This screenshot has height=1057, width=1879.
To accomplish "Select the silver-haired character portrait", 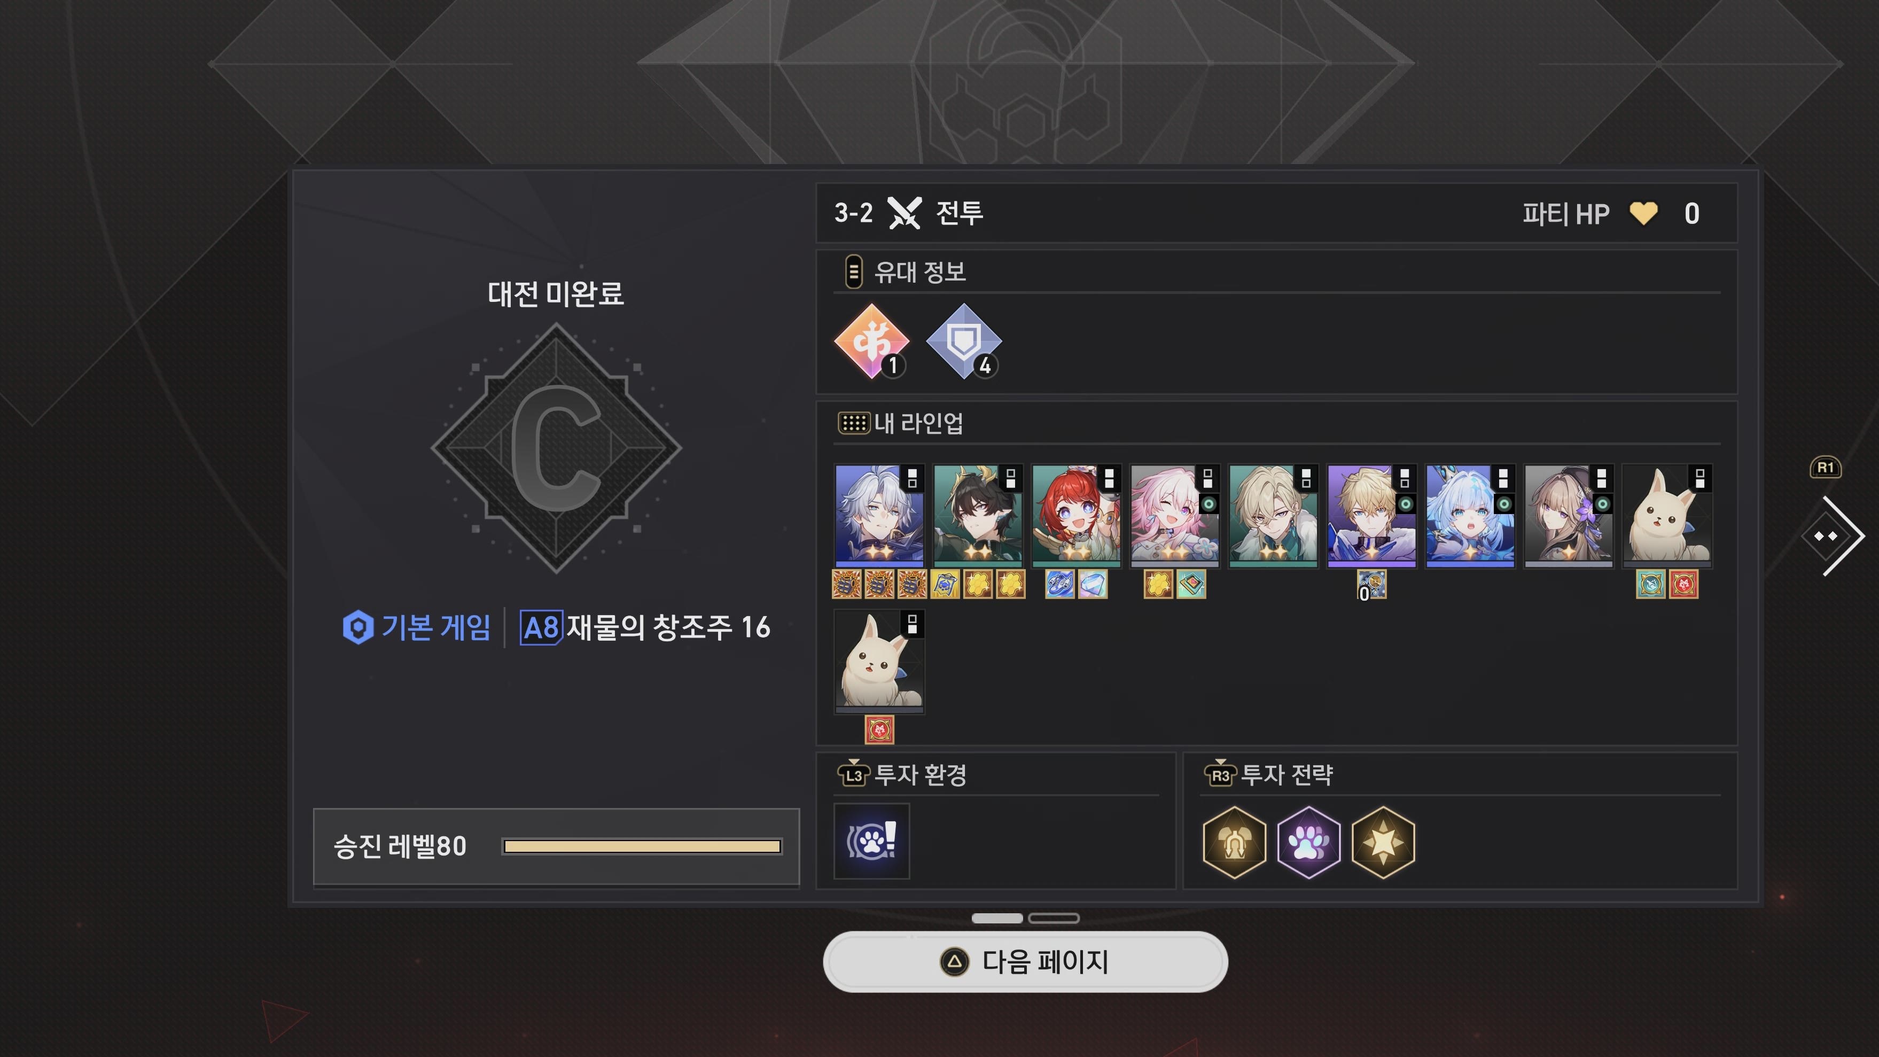I will pyautogui.click(x=879, y=516).
